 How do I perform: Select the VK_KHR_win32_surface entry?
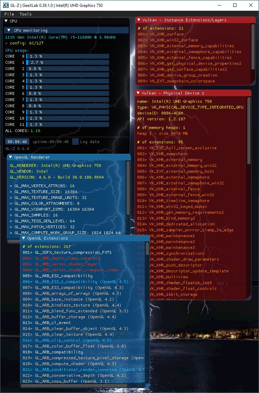tap(168, 40)
